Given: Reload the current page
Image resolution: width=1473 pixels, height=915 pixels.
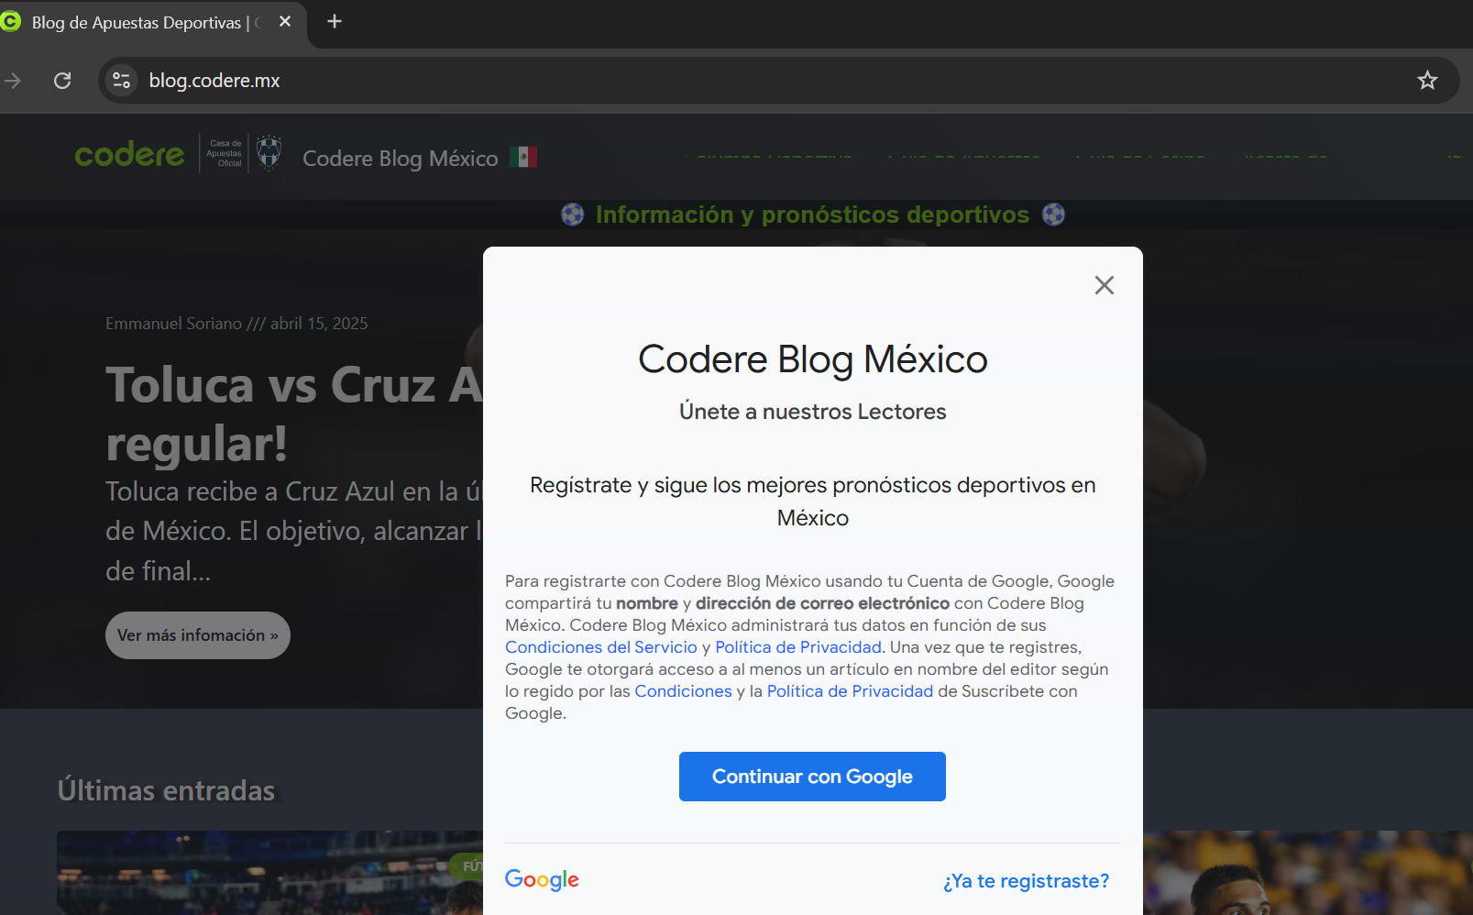Looking at the screenshot, I should (x=62, y=81).
